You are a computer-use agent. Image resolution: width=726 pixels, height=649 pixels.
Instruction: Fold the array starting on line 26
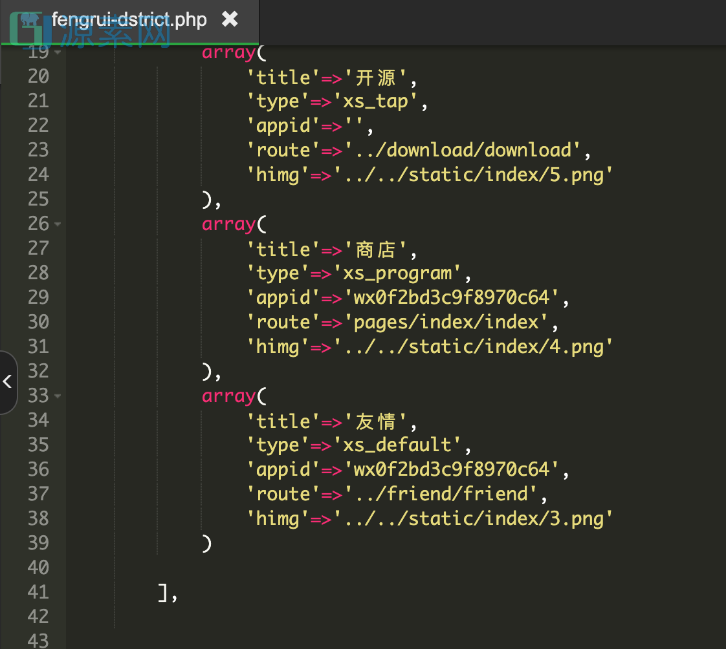tap(58, 224)
